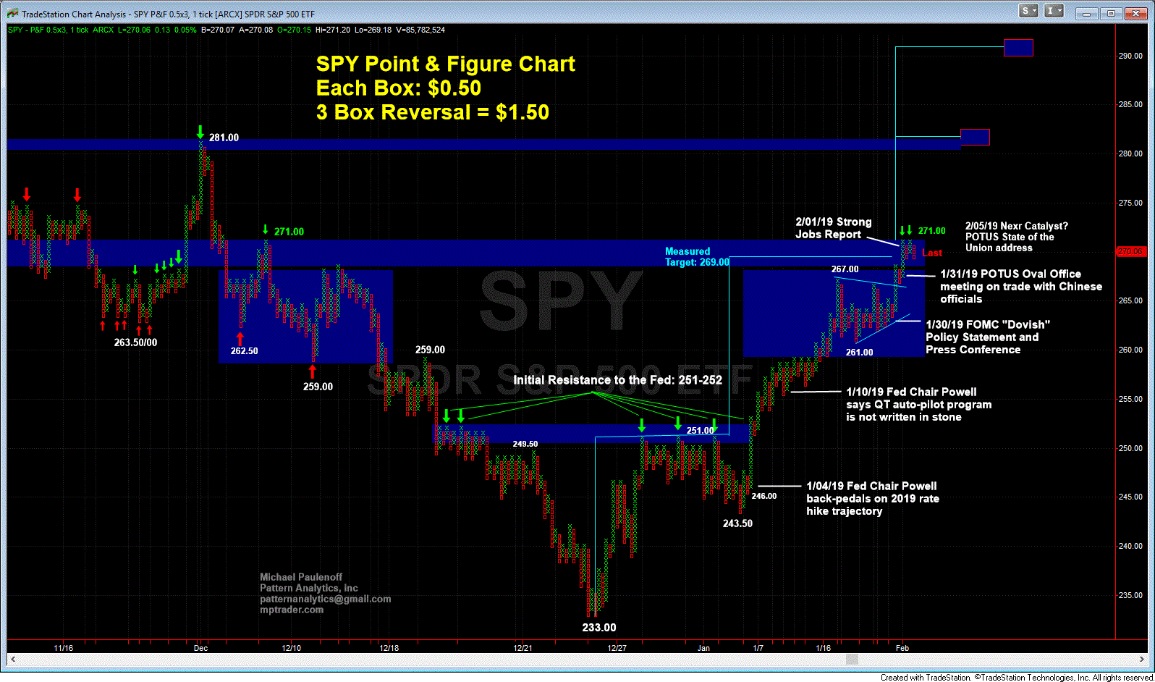Close the Chart Analysis window
Viewport: 1155px width, 682px height.
tap(1135, 13)
